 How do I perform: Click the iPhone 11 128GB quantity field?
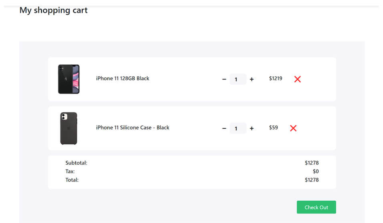[238, 79]
